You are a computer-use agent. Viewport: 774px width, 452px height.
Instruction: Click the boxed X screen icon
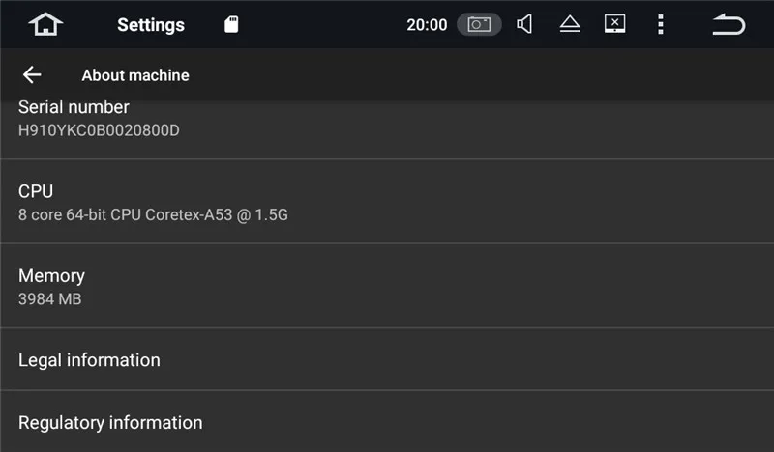coord(614,24)
